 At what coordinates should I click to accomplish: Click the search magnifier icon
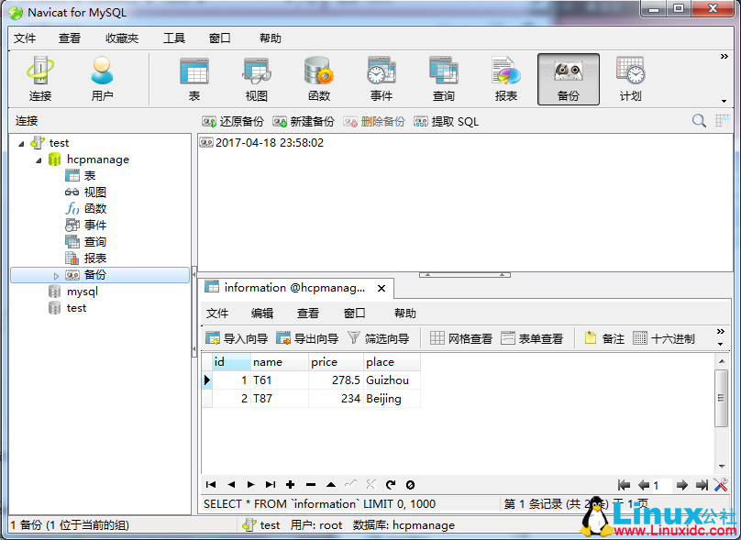(x=699, y=121)
